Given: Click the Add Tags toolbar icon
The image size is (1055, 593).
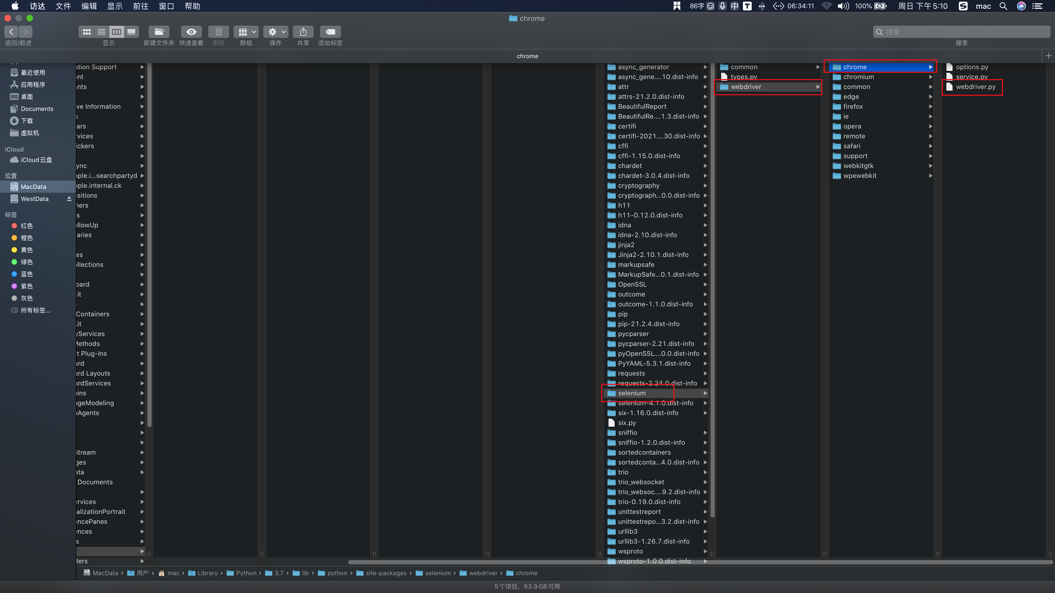Looking at the screenshot, I should coord(330,32).
